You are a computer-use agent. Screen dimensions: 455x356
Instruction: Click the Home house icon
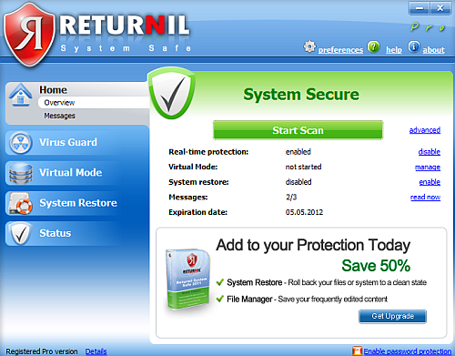click(x=20, y=95)
